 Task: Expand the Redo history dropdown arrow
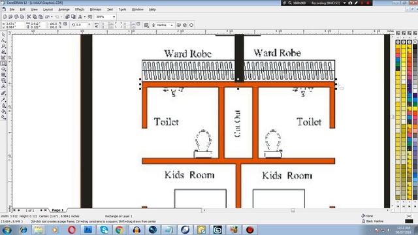pos(61,17)
